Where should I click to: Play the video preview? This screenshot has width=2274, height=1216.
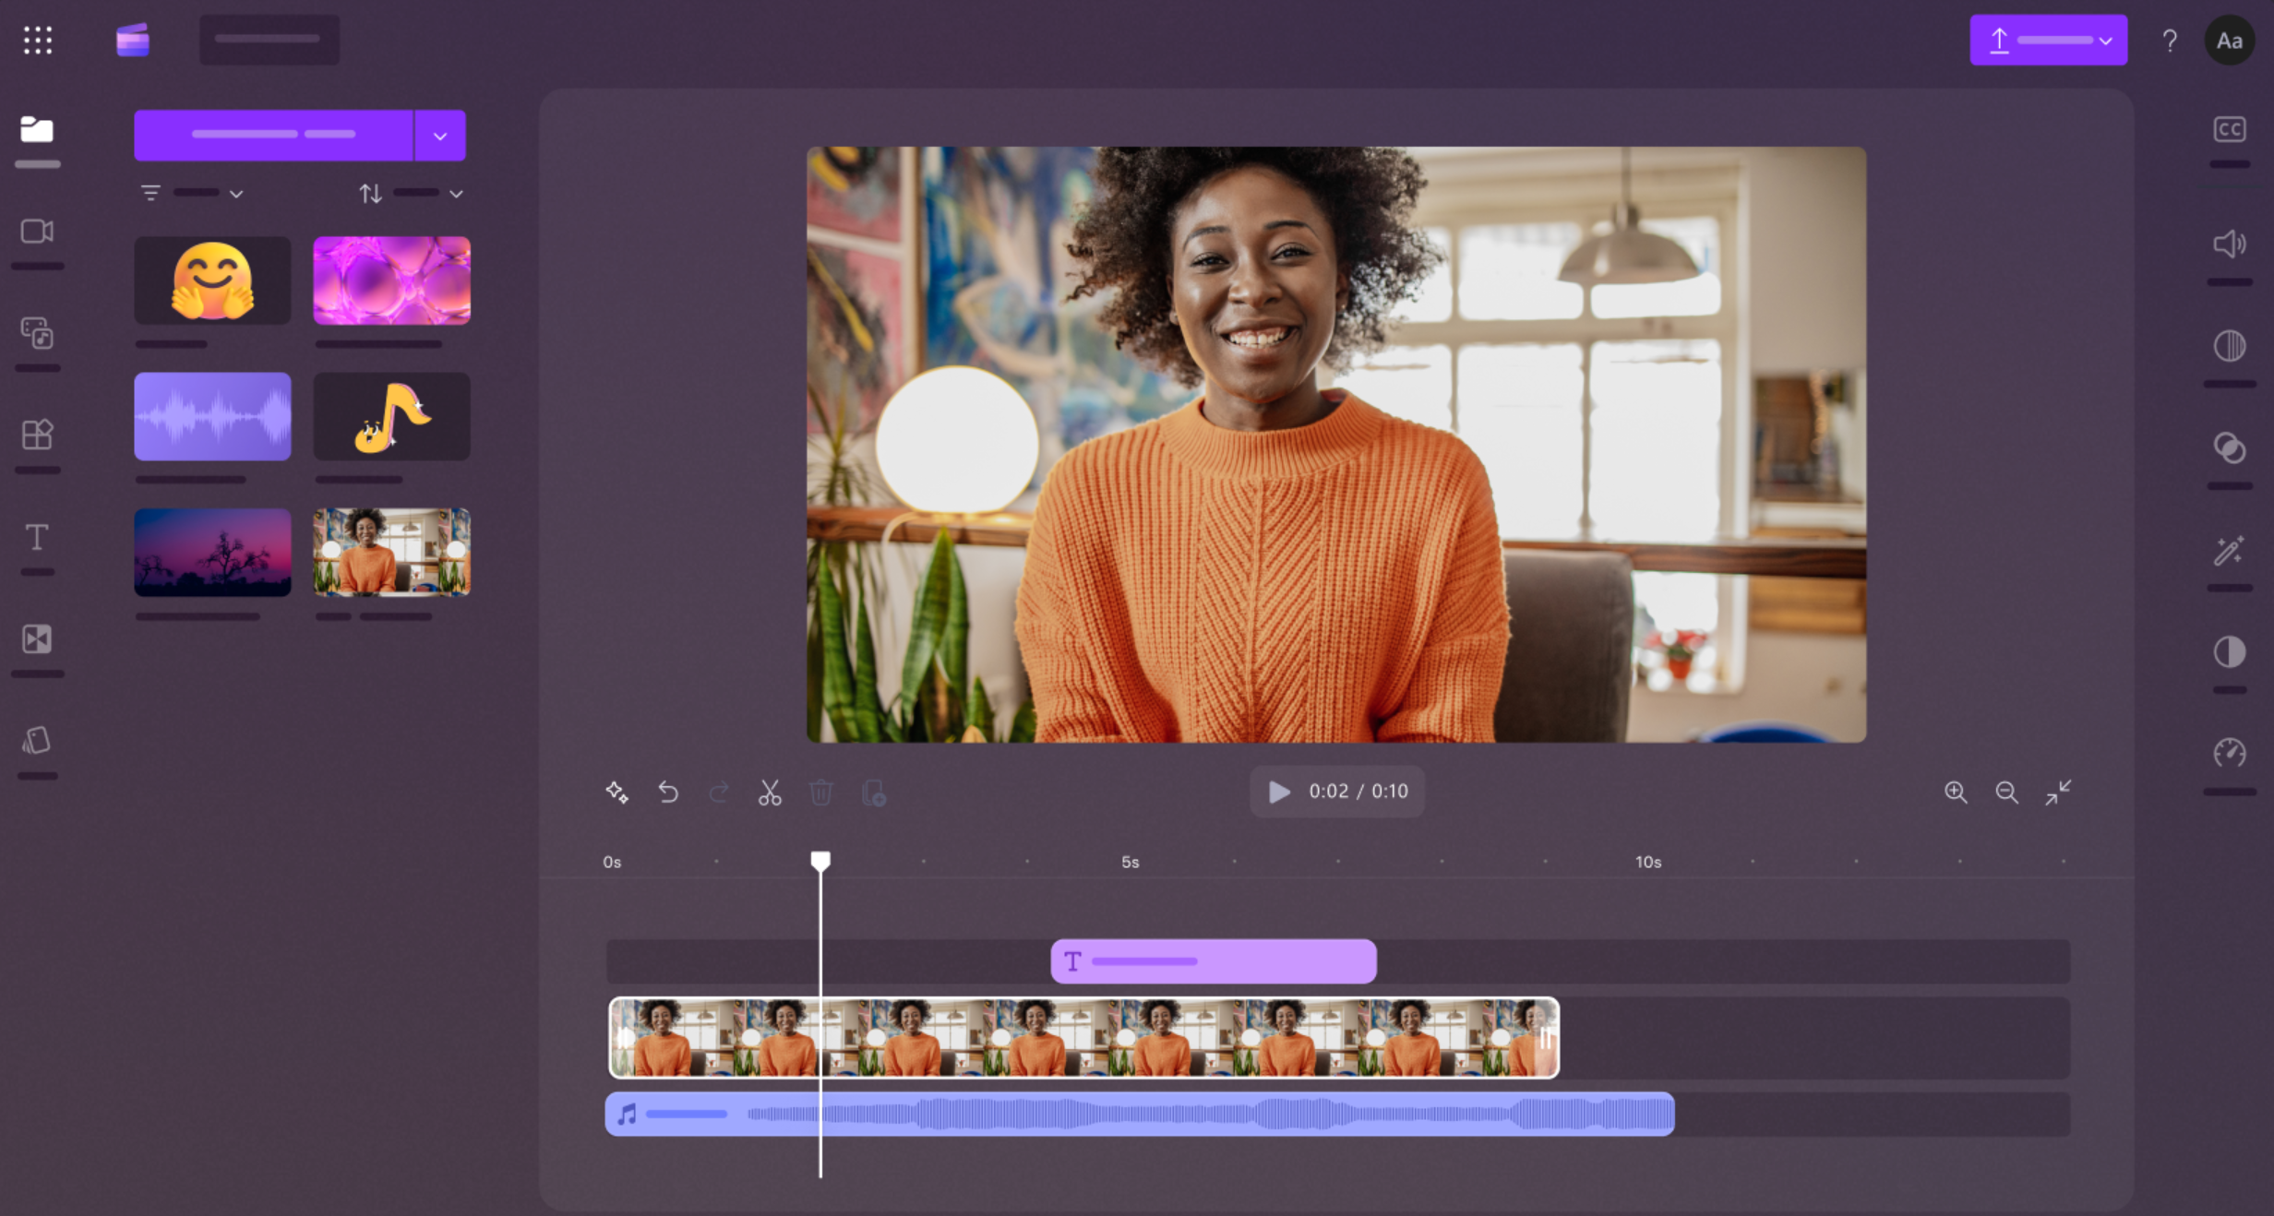pos(1278,791)
